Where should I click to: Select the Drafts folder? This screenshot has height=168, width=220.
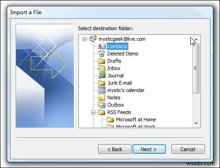114,61
